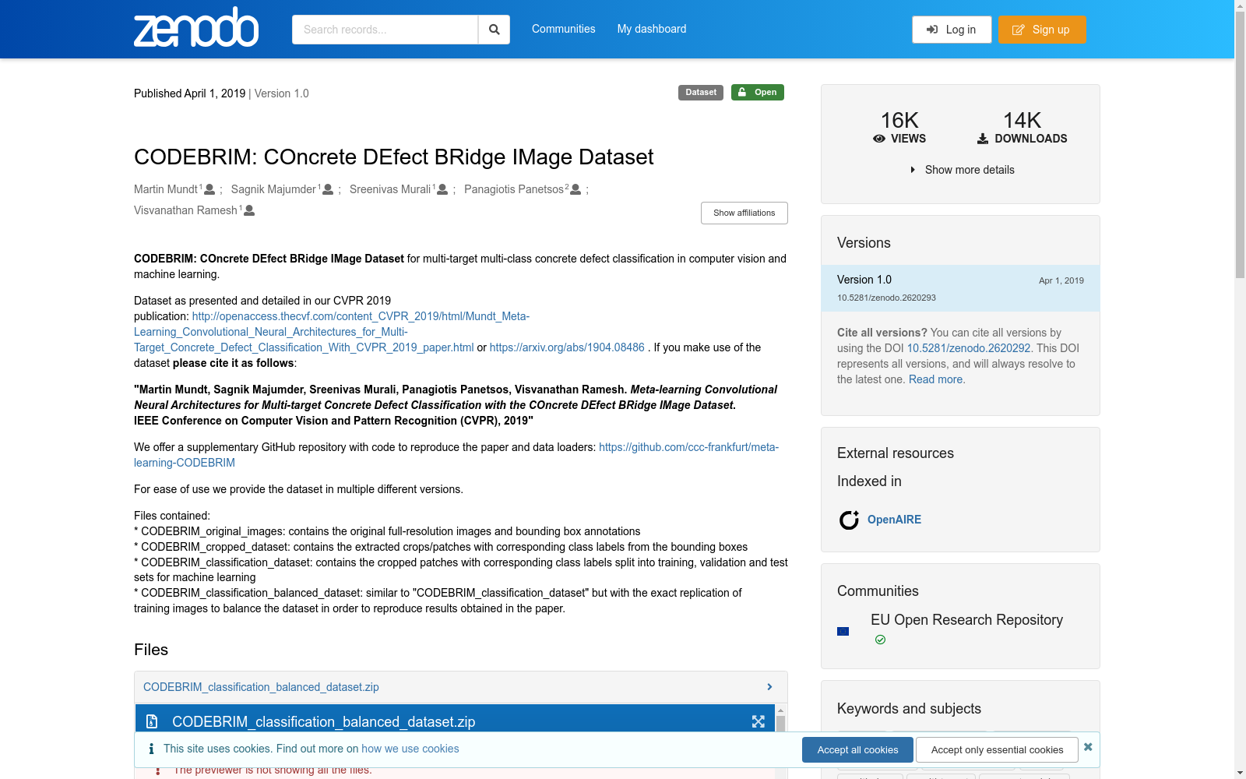Click the EU flag community icon
This screenshot has height=779, width=1246.
[843, 631]
